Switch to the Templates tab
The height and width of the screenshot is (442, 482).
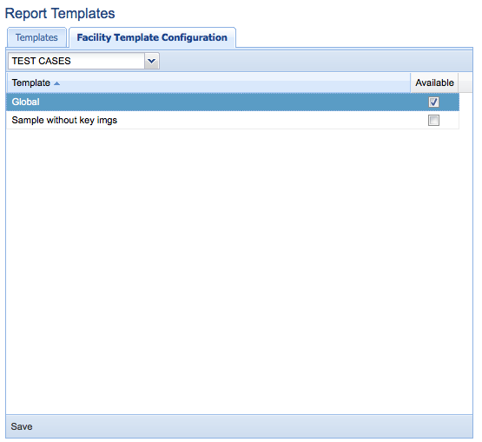click(36, 37)
